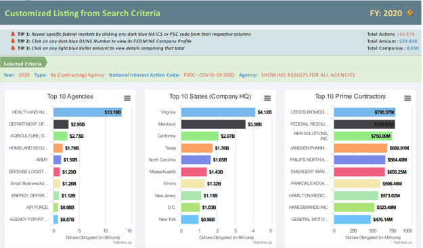Click the Texas $1.76B bar
This screenshot has height=248, width=423.
(197, 148)
